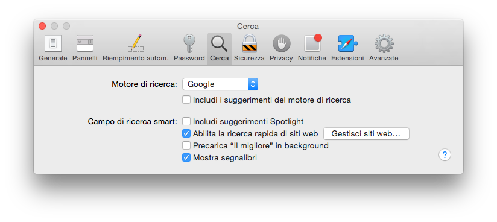The width and height of the screenshot is (497, 222).
Task: Open the Estensioni puzzle piece pane
Action: point(347,48)
